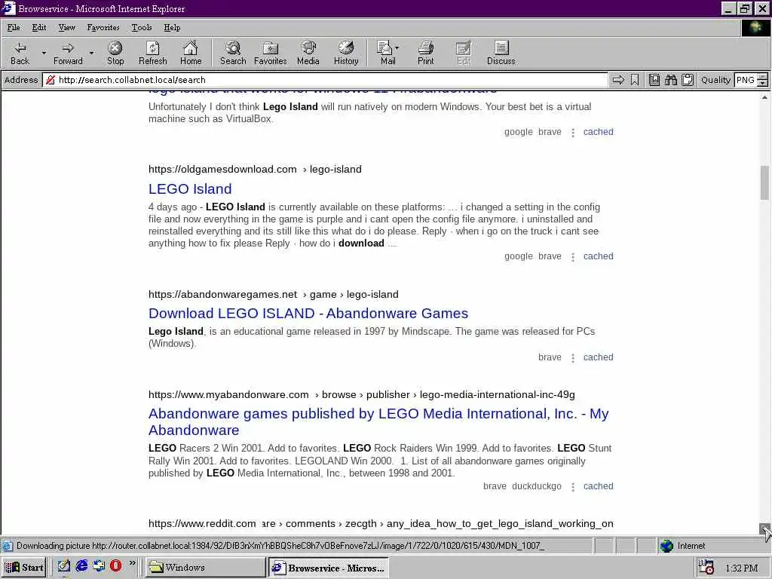Open the Tools menu

pos(141,28)
